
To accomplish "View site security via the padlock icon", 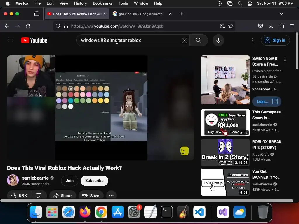I will click(x=66, y=26).
